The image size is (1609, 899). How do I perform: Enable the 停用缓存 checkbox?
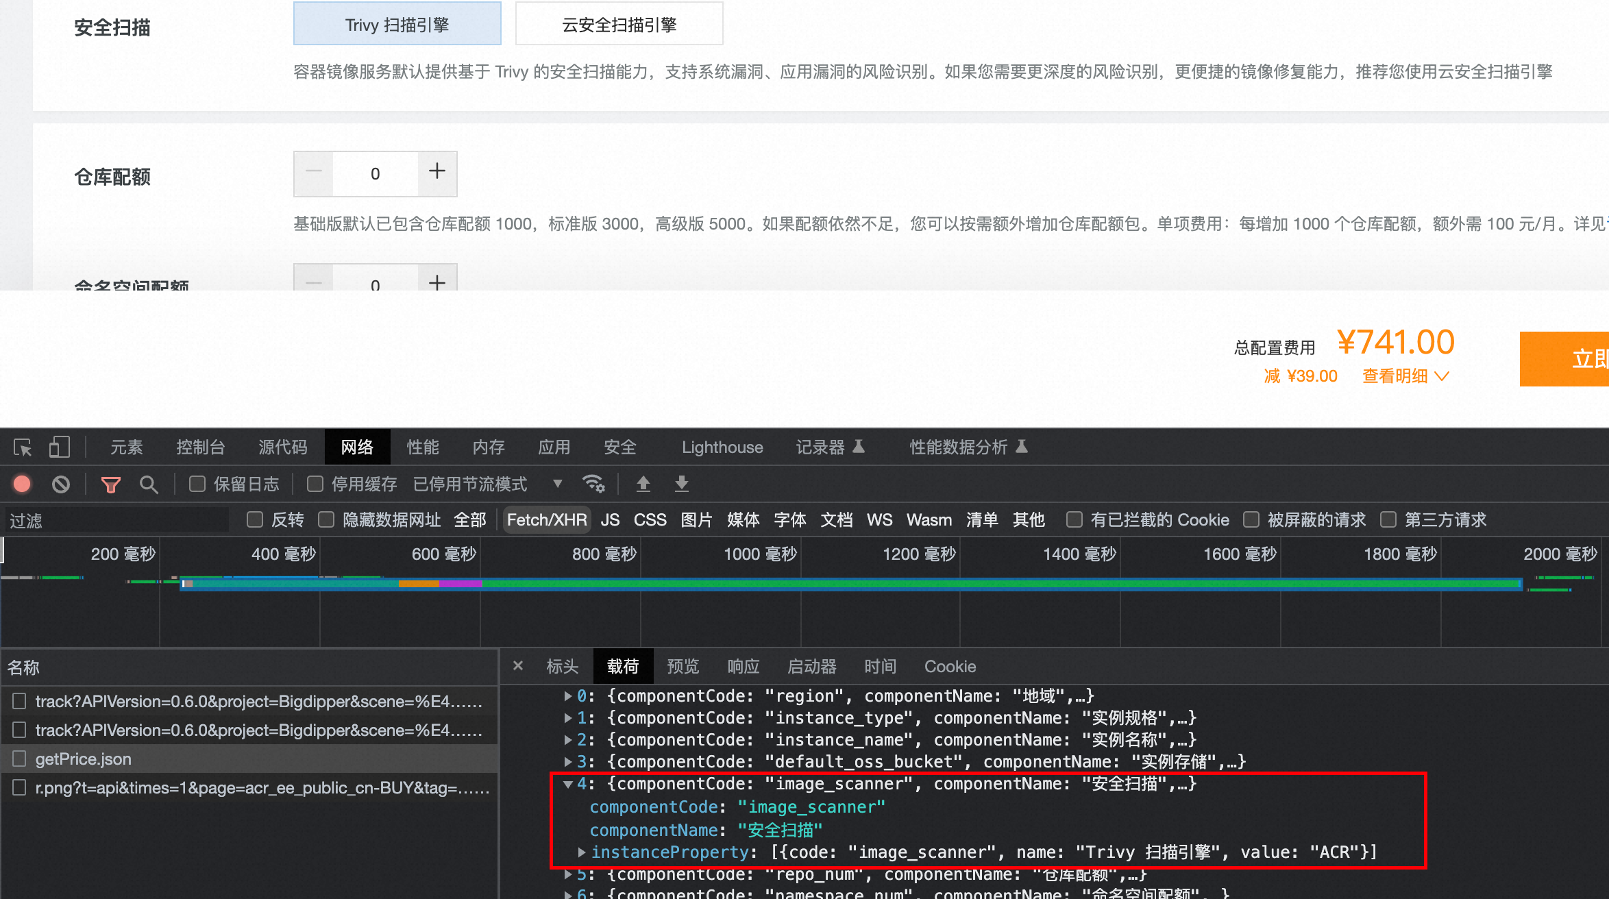[315, 484]
